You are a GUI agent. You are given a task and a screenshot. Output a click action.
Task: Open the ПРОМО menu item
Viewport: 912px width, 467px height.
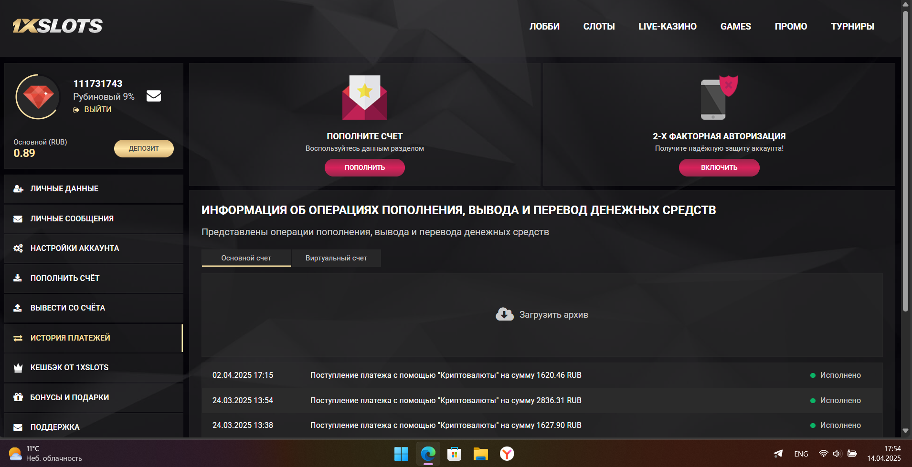[x=791, y=27]
